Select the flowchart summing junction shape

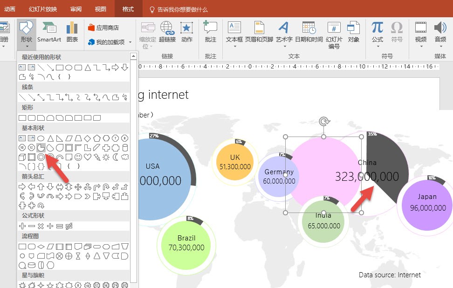coord(60,256)
